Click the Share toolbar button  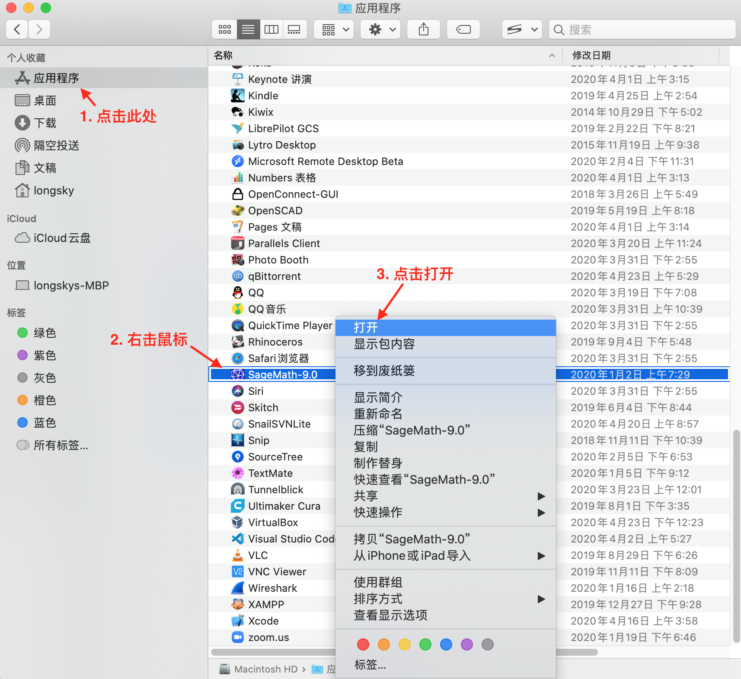tap(424, 29)
